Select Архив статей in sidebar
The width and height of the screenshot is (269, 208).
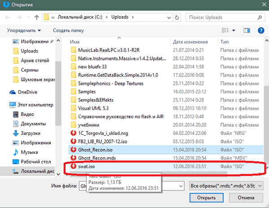tap(31, 61)
